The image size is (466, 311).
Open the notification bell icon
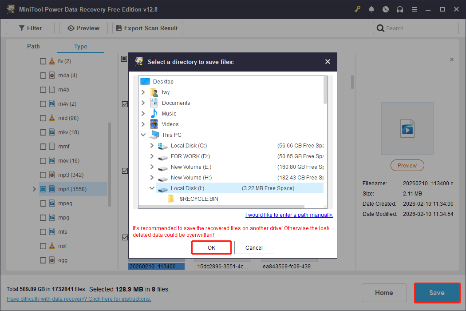[371, 9]
